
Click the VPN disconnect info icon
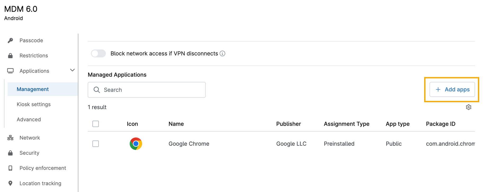[x=222, y=53]
